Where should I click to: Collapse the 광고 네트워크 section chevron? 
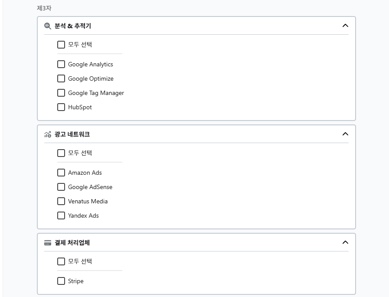pos(345,134)
